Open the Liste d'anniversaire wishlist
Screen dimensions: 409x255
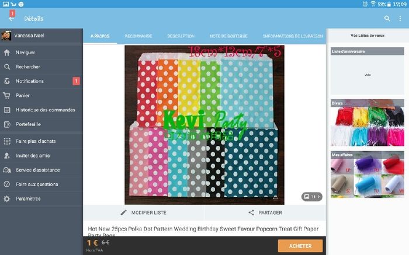tap(368, 71)
